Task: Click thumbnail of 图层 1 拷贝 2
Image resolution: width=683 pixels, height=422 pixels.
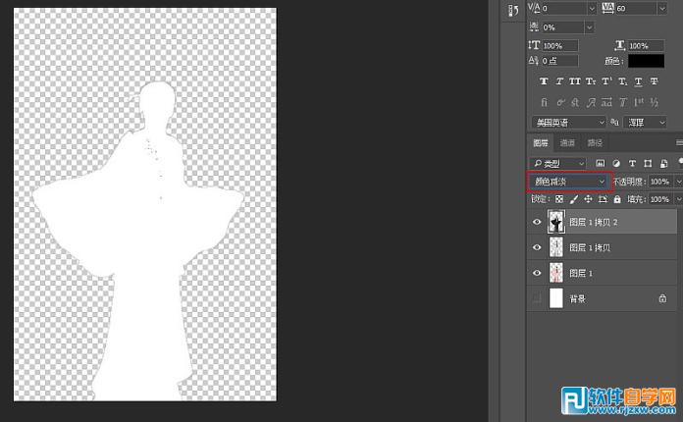Action: tap(555, 222)
